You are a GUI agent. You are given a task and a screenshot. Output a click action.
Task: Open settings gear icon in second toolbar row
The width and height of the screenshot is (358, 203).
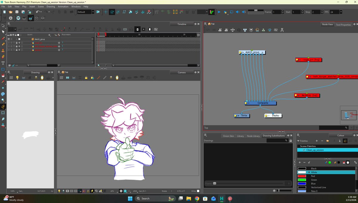point(11,18)
